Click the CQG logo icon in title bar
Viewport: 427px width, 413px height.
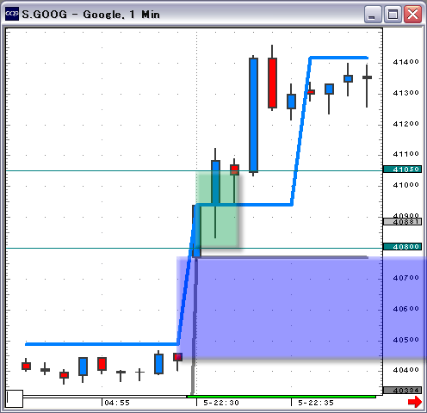[x=12, y=14]
